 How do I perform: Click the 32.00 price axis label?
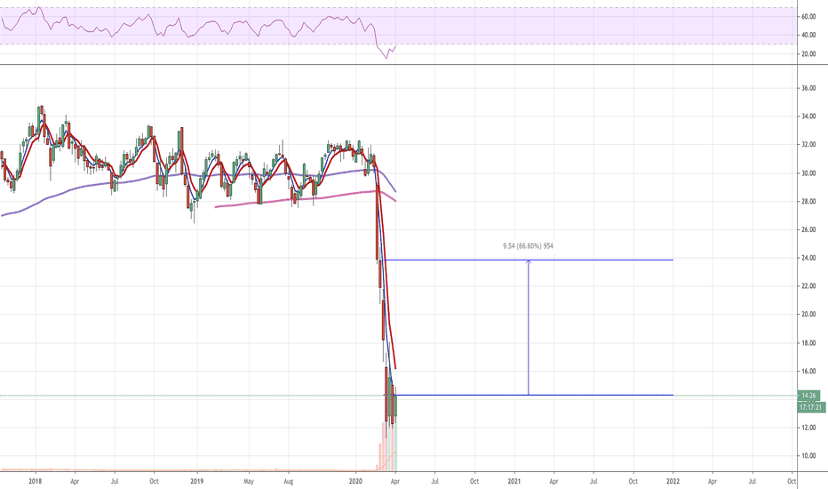tap(808, 144)
